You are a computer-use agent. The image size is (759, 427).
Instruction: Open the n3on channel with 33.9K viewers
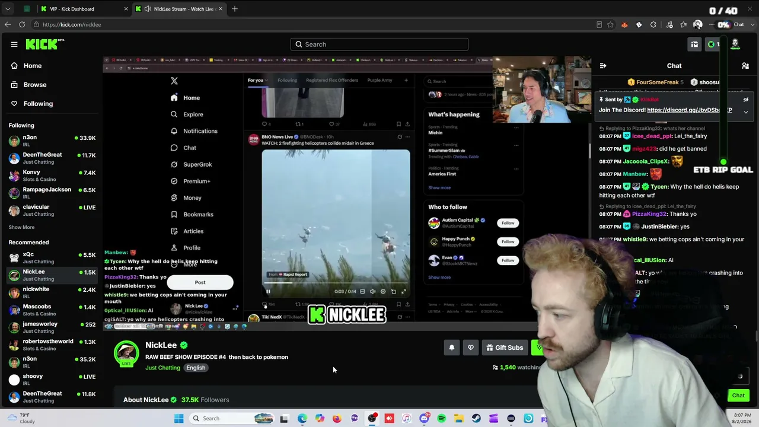tap(52, 141)
